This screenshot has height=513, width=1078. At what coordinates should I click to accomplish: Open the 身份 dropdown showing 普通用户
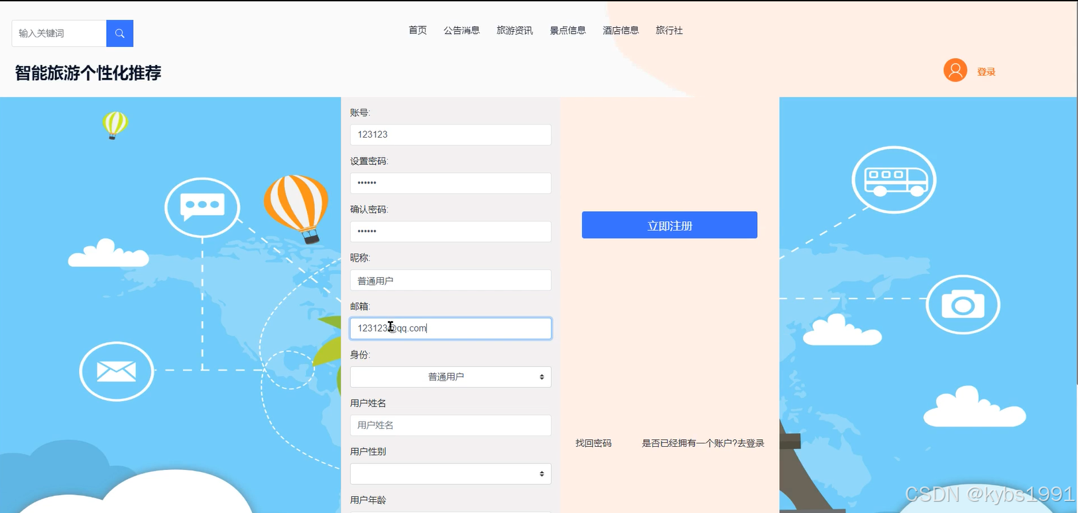coord(451,377)
